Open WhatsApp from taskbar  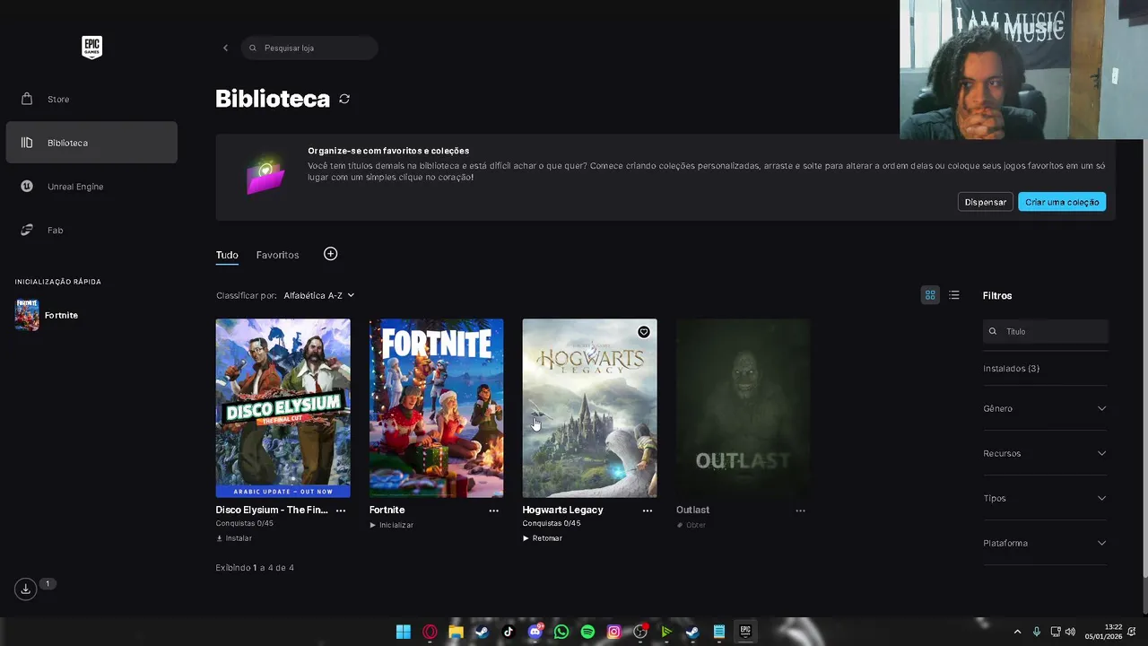tap(561, 632)
